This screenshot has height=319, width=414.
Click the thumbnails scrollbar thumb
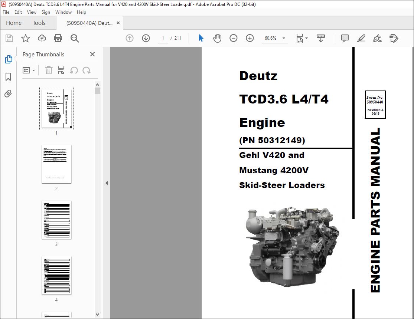point(97,91)
